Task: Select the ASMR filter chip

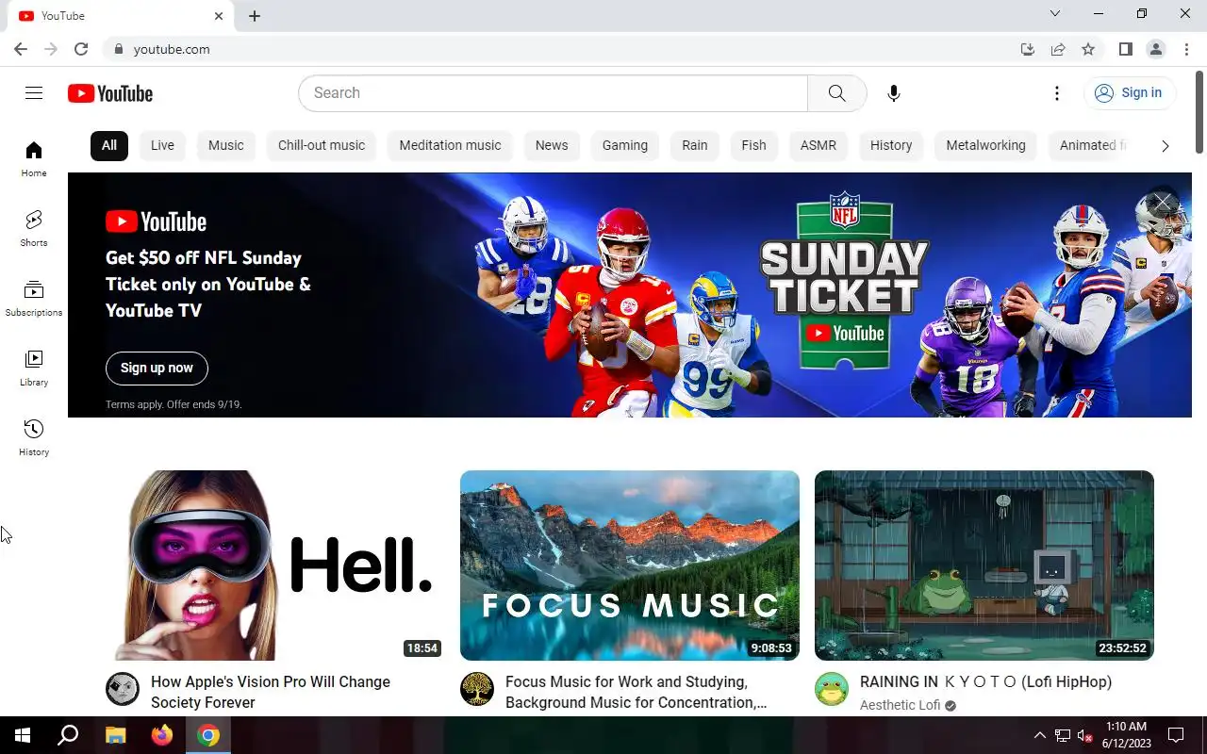Action: tap(818, 145)
